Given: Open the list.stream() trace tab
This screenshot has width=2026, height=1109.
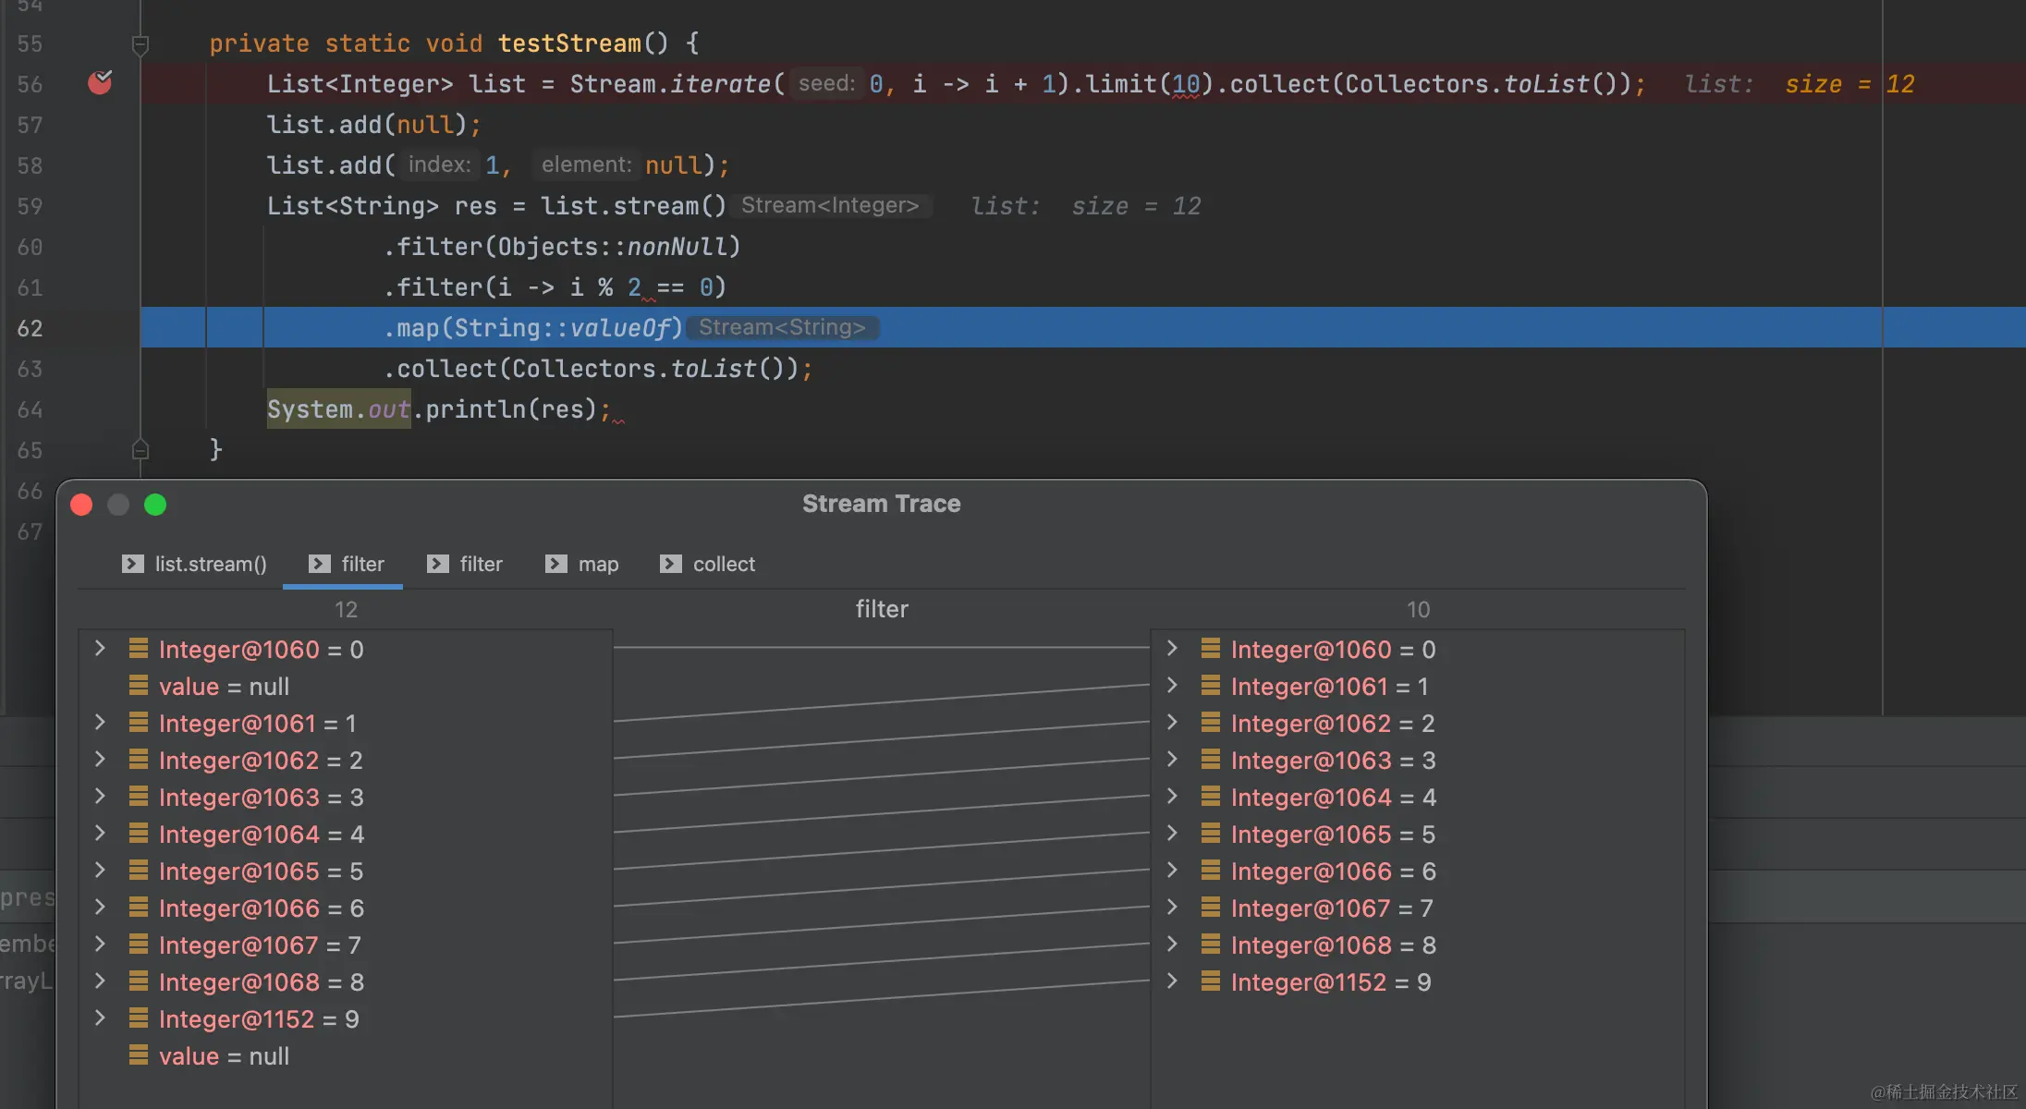Looking at the screenshot, I should click(x=210, y=564).
